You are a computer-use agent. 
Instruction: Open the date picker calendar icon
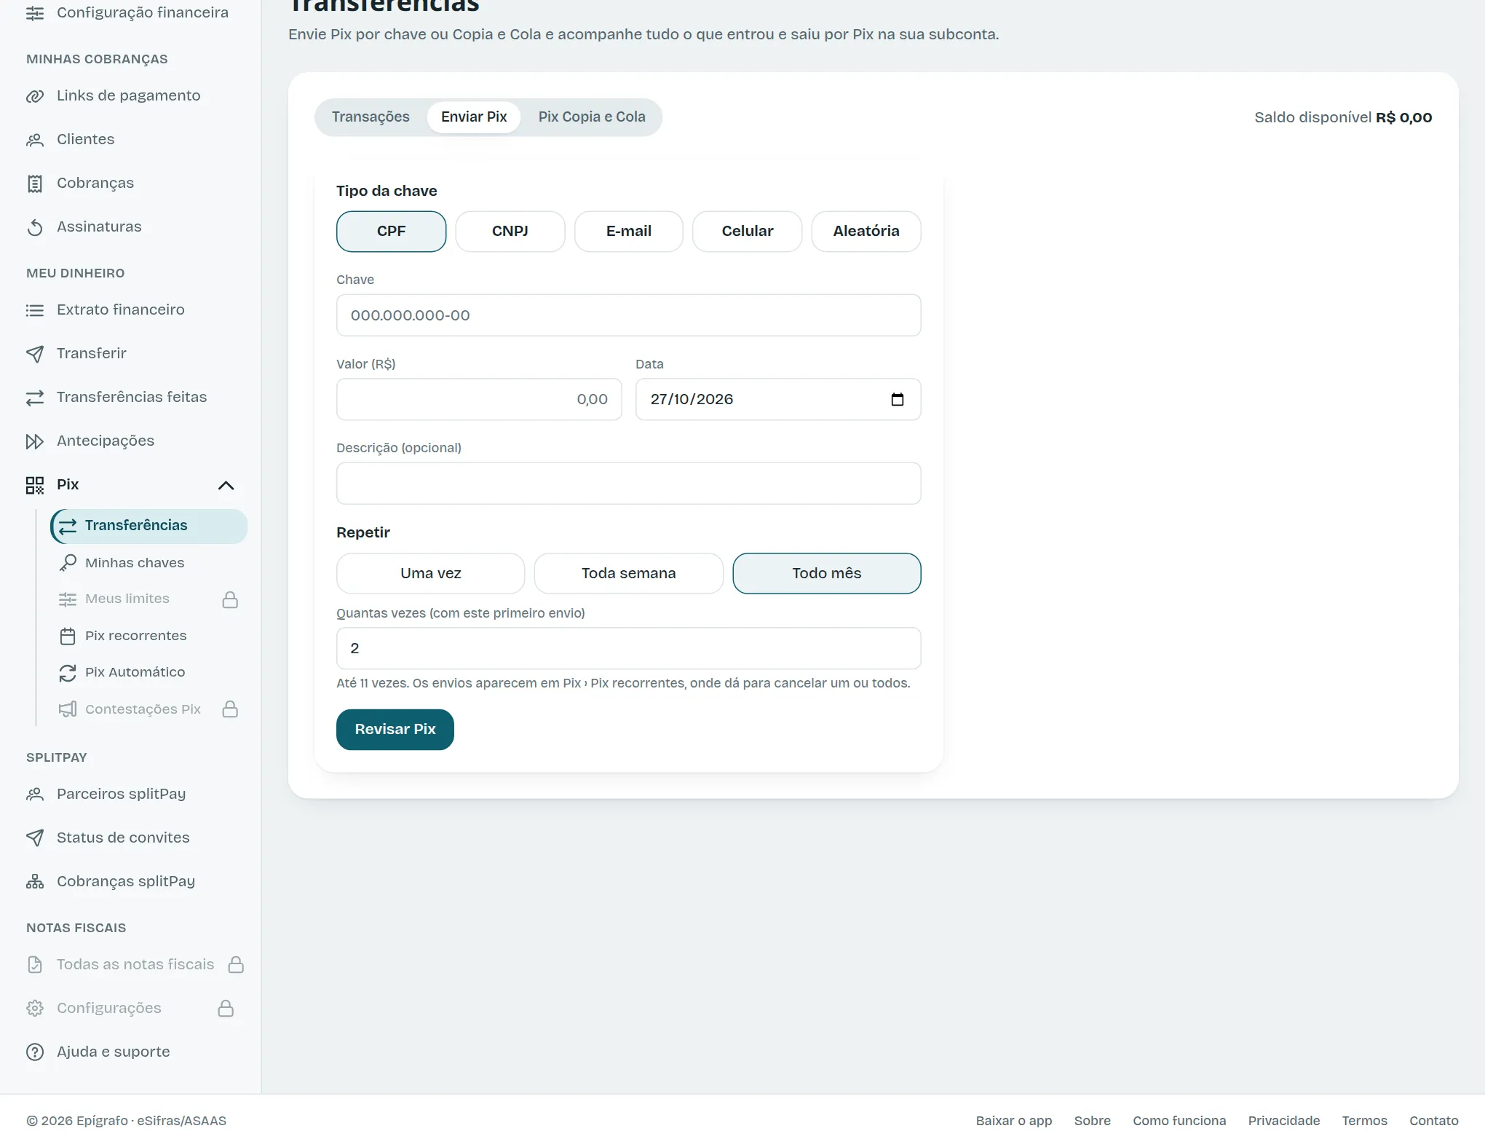click(898, 399)
